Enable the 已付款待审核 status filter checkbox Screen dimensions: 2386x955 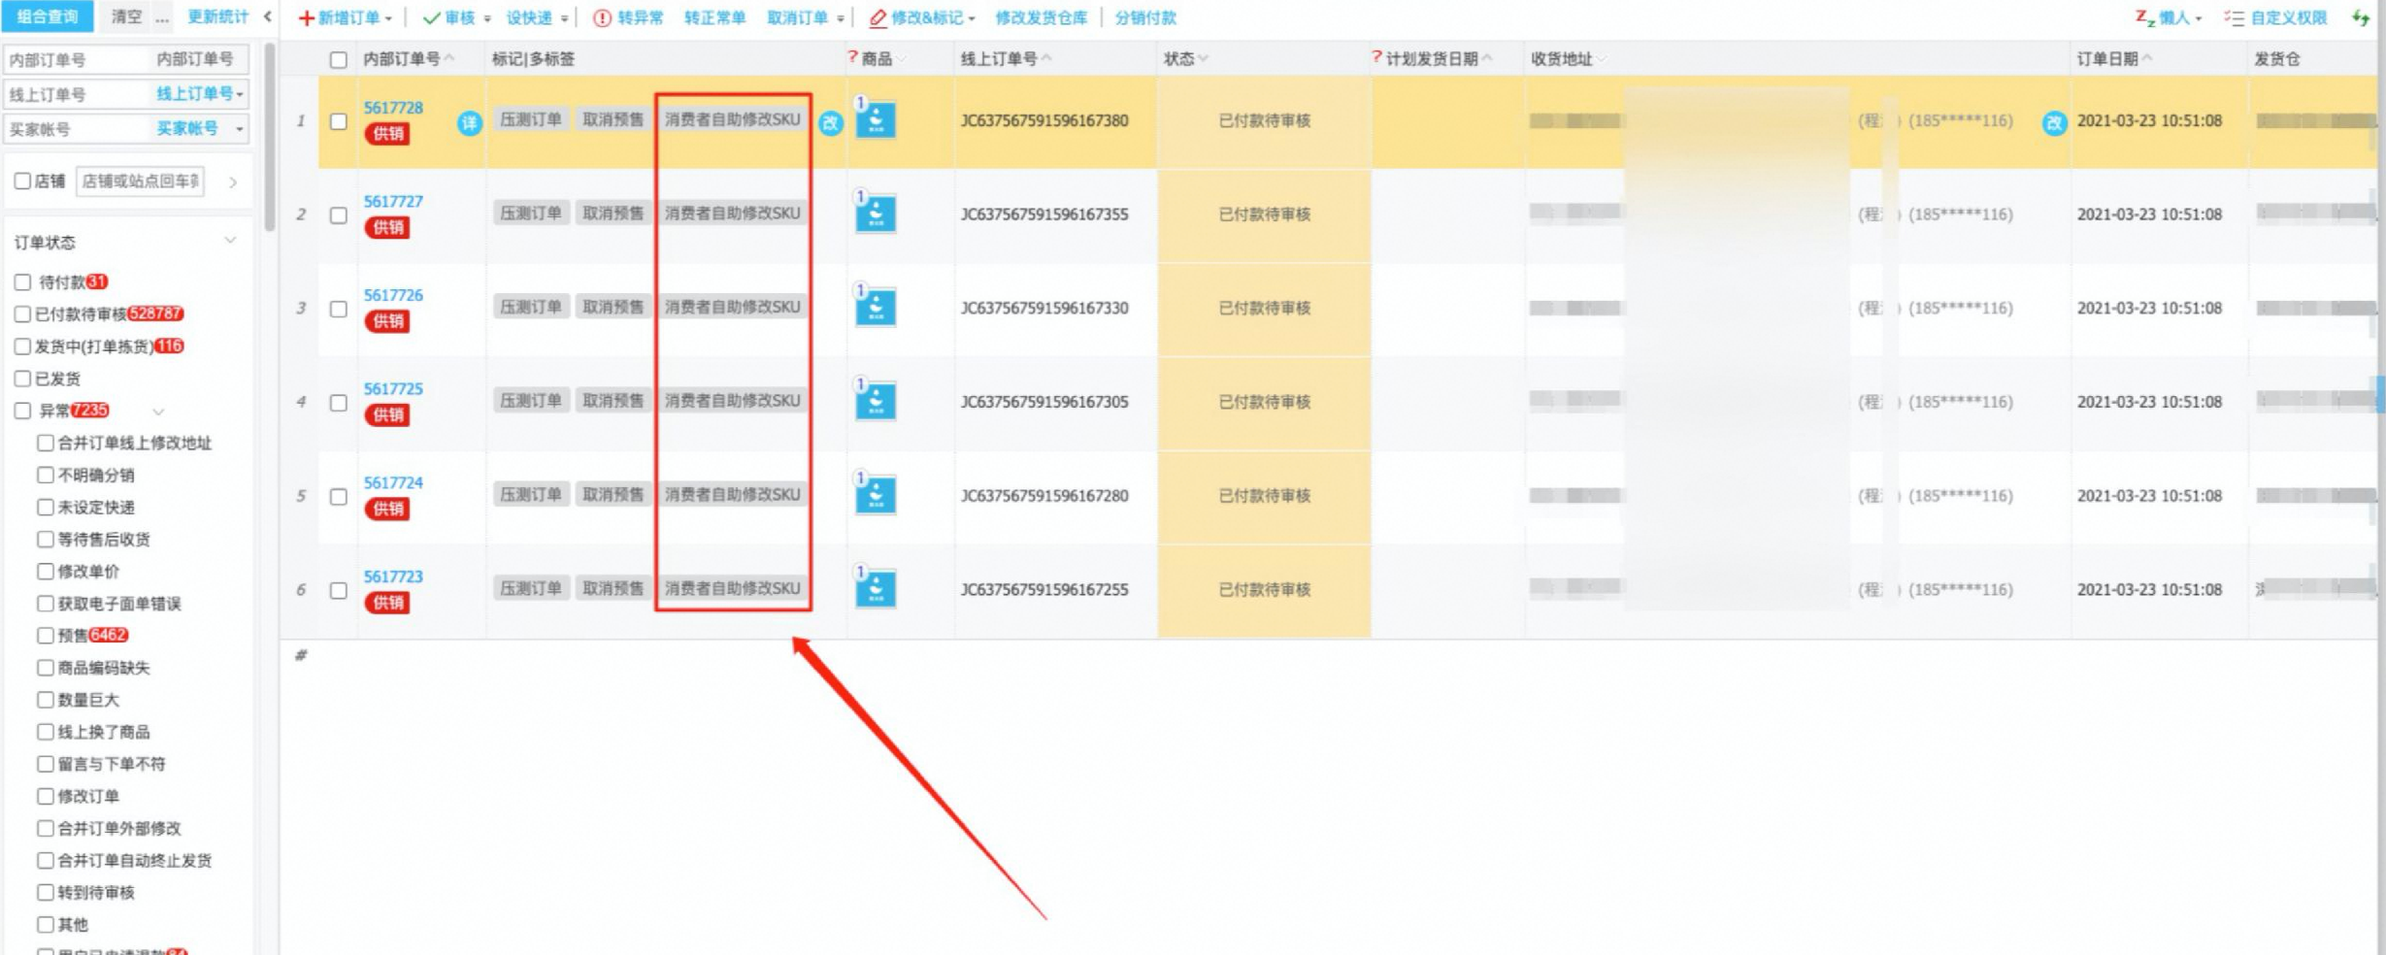point(22,313)
